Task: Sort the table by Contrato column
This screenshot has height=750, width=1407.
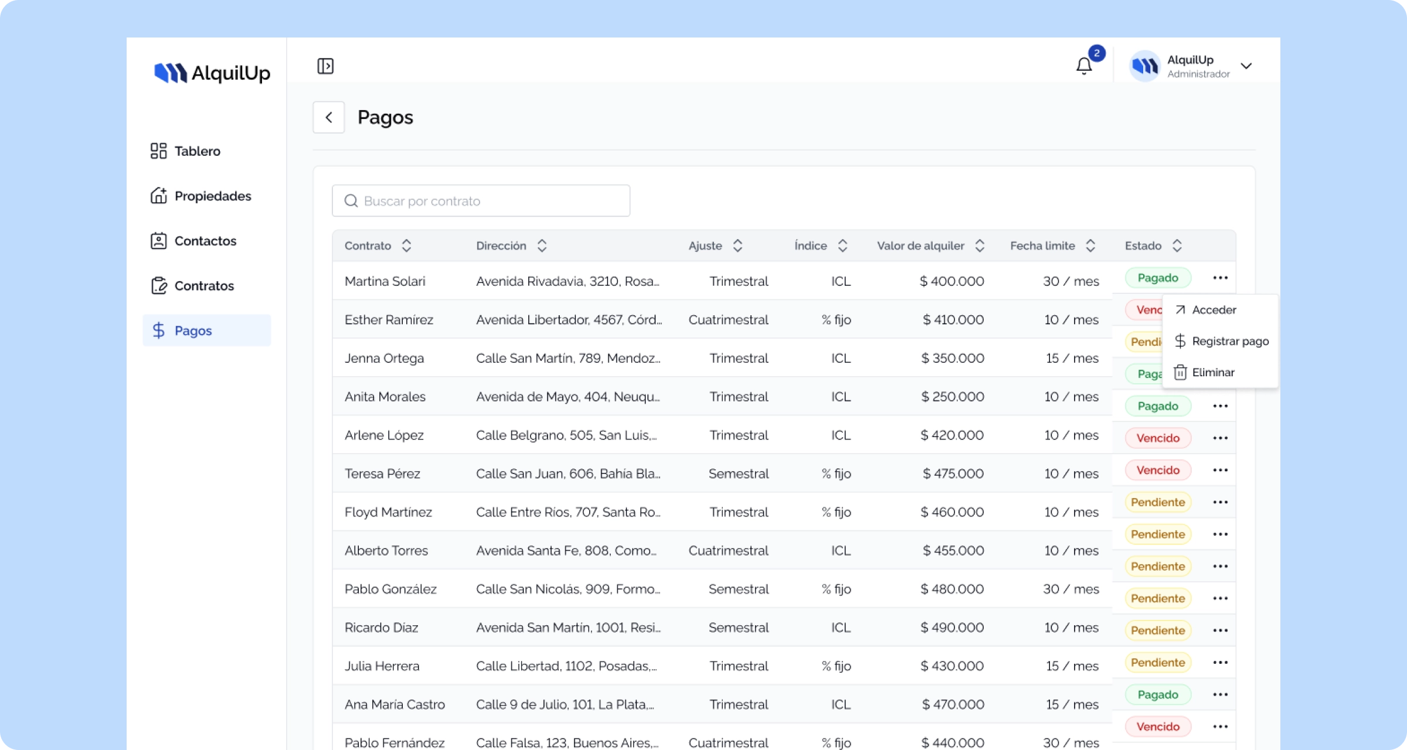Action: coord(406,246)
